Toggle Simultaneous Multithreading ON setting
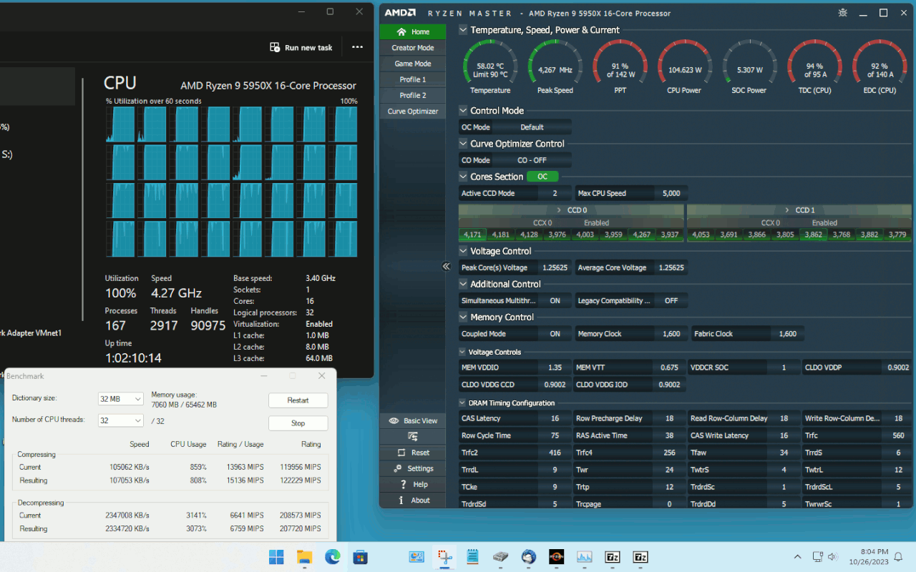 point(555,301)
